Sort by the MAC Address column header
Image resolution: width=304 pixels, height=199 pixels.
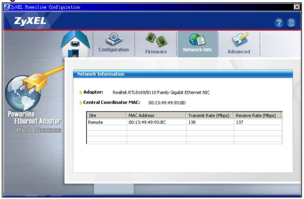(x=156, y=115)
